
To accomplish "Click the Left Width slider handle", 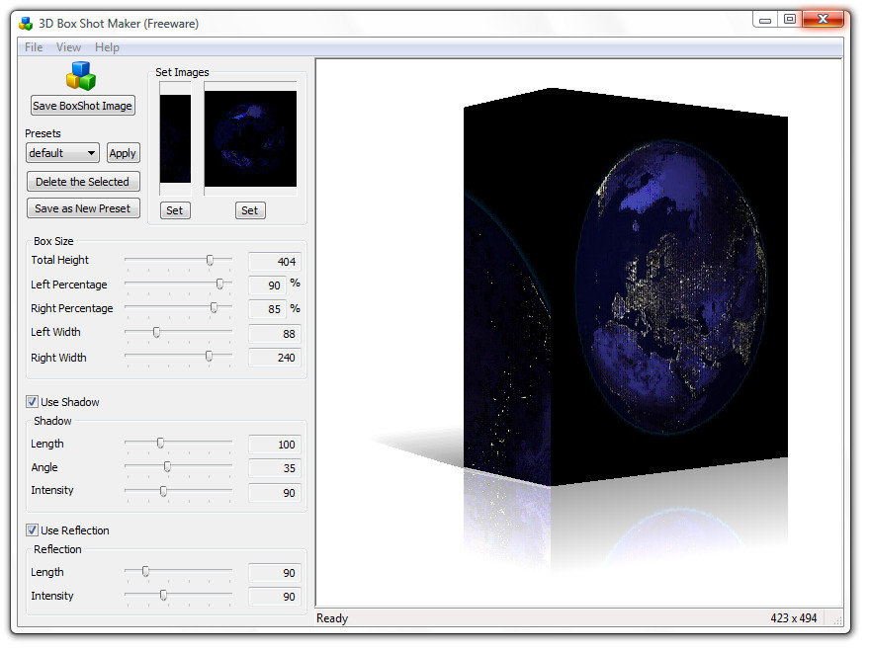I will coord(156,332).
